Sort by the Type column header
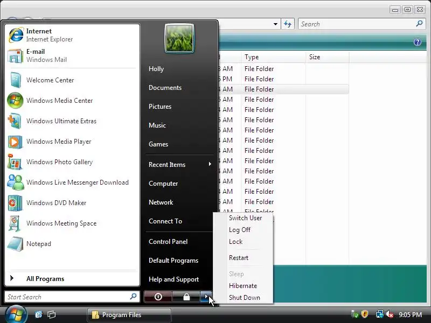Viewport: 431px width, 323px height. (273, 57)
